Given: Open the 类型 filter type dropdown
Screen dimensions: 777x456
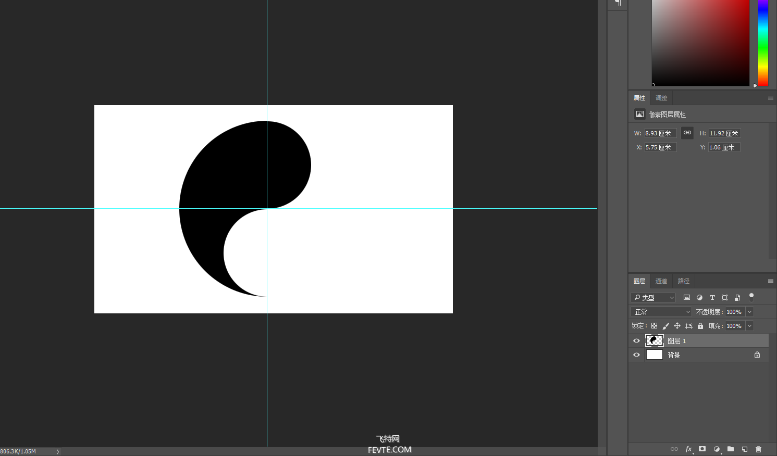Looking at the screenshot, I should [x=653, y=297].
